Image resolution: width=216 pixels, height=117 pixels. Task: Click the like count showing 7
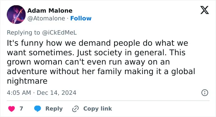click(21, 109)
